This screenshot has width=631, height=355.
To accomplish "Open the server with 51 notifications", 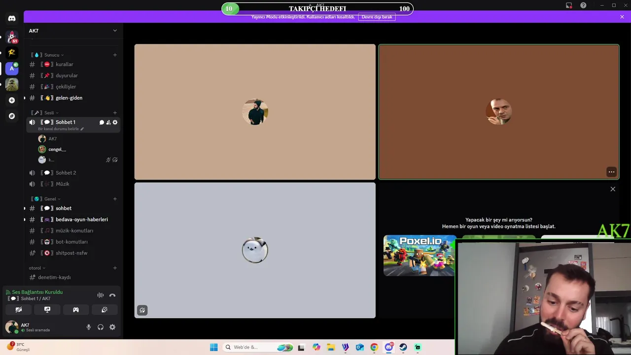I will coord(12,37).
